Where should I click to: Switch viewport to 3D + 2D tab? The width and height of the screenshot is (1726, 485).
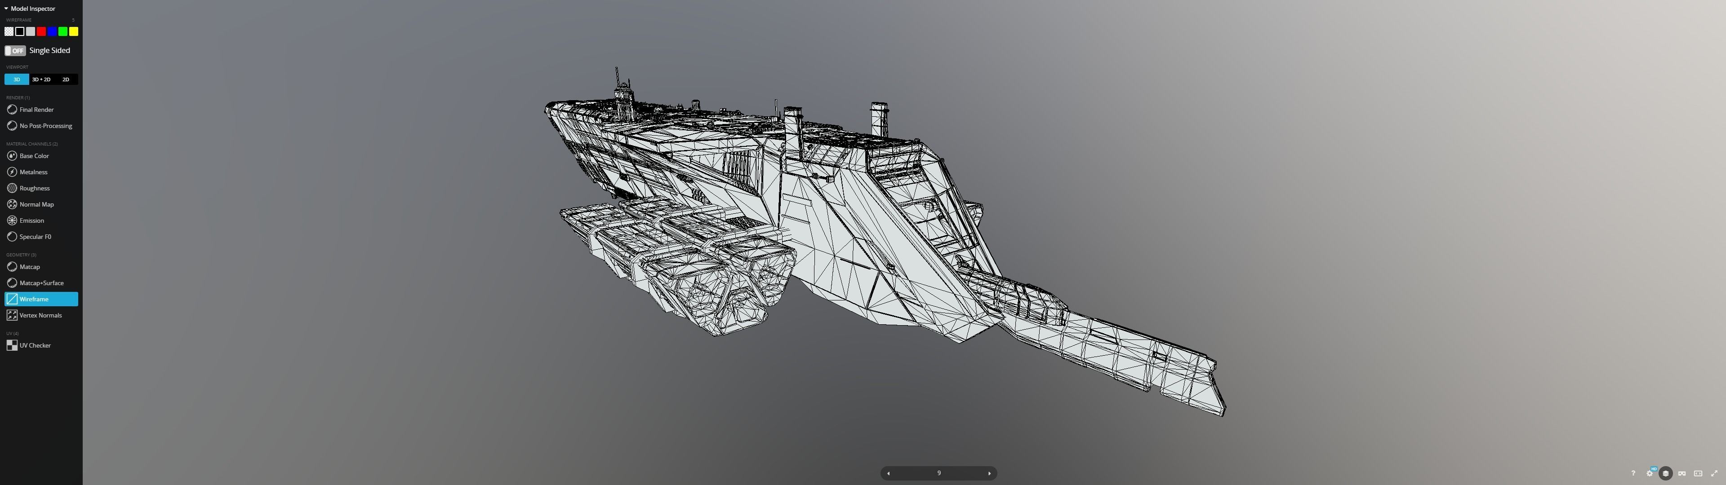(x=41, y=80)
